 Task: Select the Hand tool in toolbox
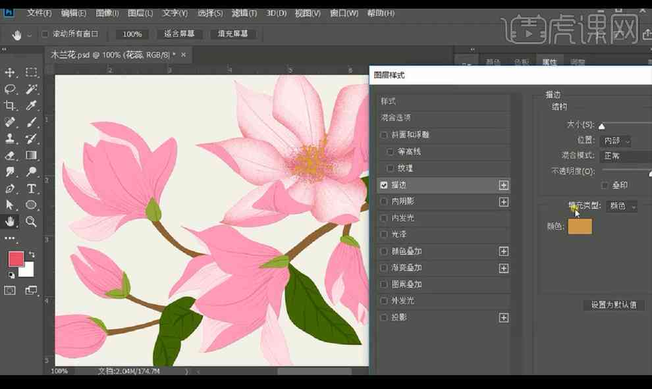(x=10, y=222)
